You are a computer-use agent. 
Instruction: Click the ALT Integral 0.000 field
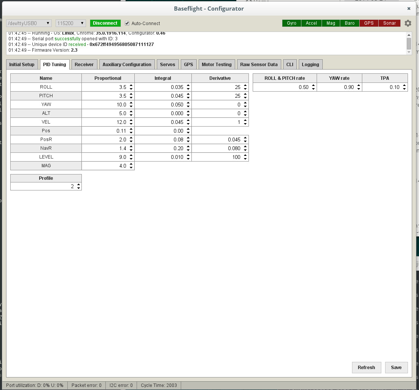[x=163, y=113]
